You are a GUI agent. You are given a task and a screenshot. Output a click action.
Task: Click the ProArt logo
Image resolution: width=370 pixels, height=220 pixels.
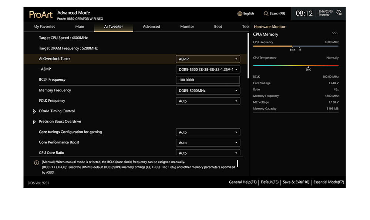click(x=41, y=15)
